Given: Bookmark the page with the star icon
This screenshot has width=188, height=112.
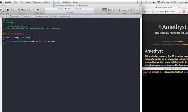Looking at the screenshot, I should [x=179, y=12].
